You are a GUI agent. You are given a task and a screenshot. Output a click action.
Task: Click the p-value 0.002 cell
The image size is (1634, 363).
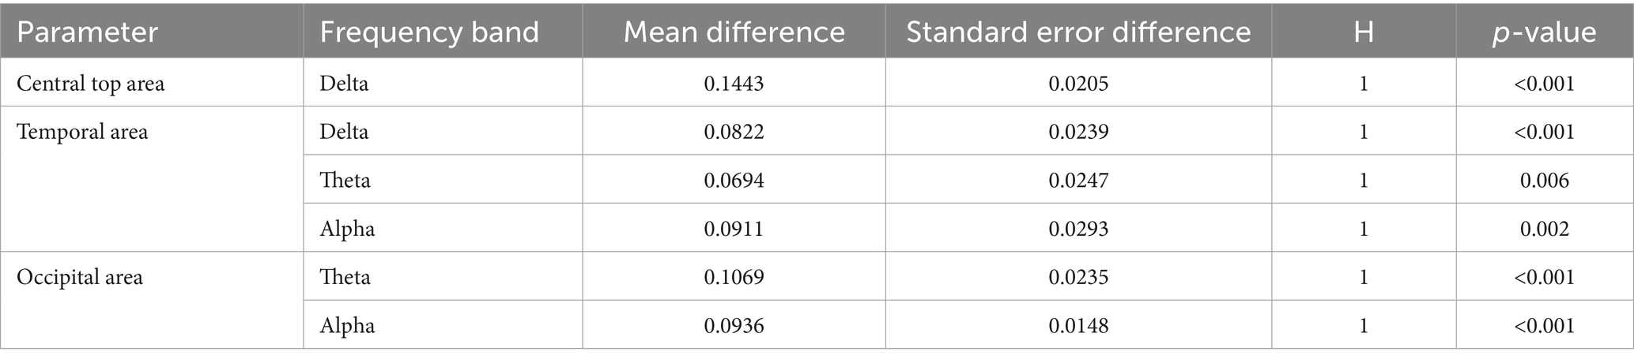pos(1545,229)
